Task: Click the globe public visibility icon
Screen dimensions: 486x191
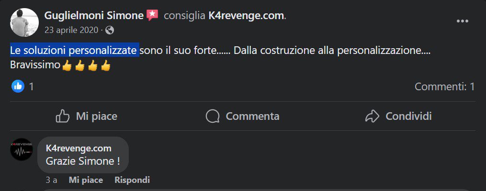Action: [110, 30]
